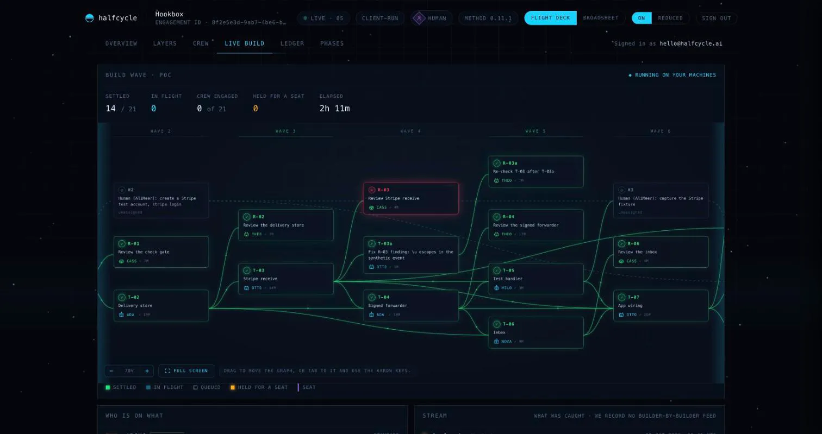The height and width of the screenshot is (434, 822).
Task: Select the Phases tab
Action: tap(332, 43)
